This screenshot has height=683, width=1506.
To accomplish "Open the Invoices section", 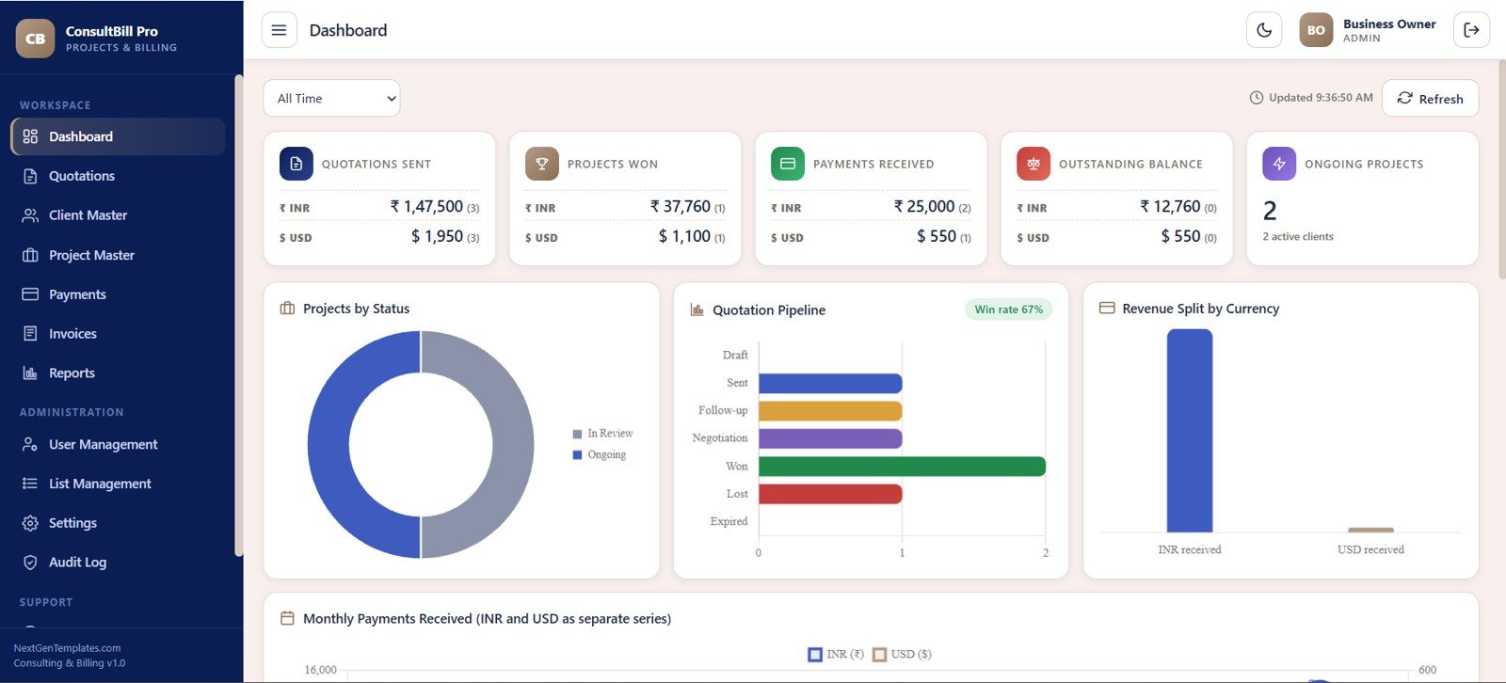I will coord(118,334).
